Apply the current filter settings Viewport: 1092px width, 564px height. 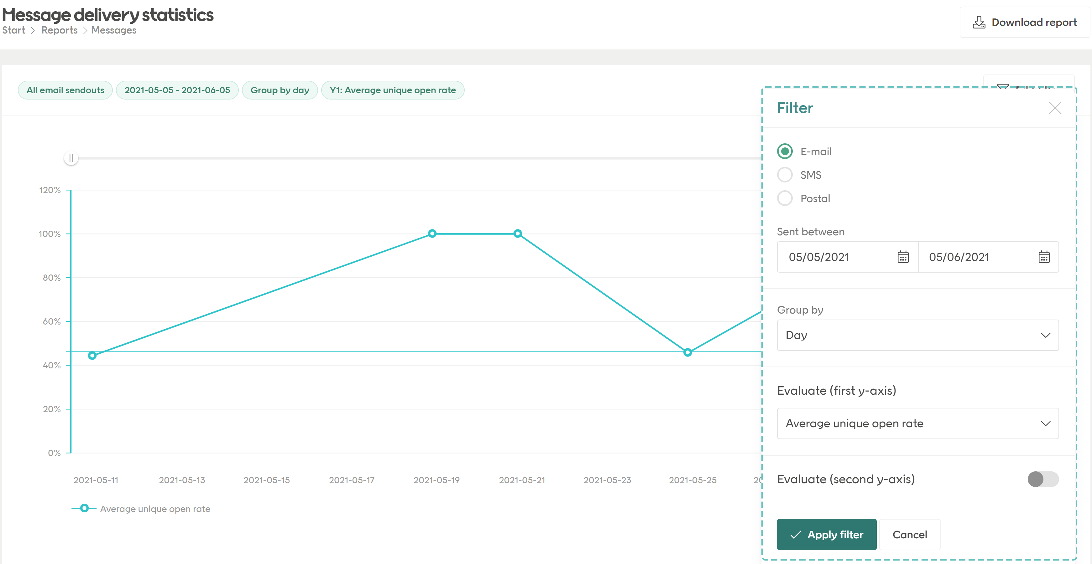pos(826,534)
